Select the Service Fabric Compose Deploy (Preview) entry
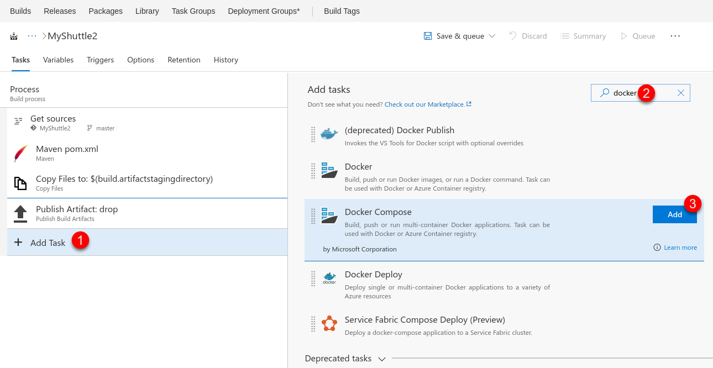 (504, 325)
